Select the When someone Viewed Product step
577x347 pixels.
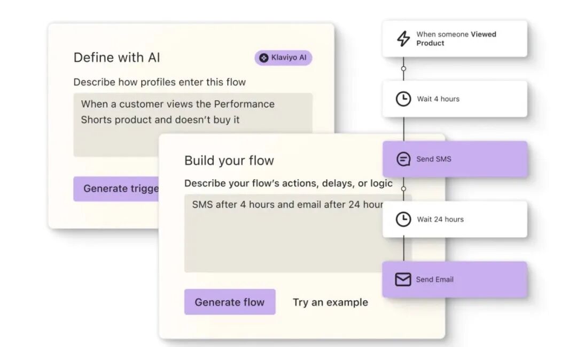[x=454, y=39]
